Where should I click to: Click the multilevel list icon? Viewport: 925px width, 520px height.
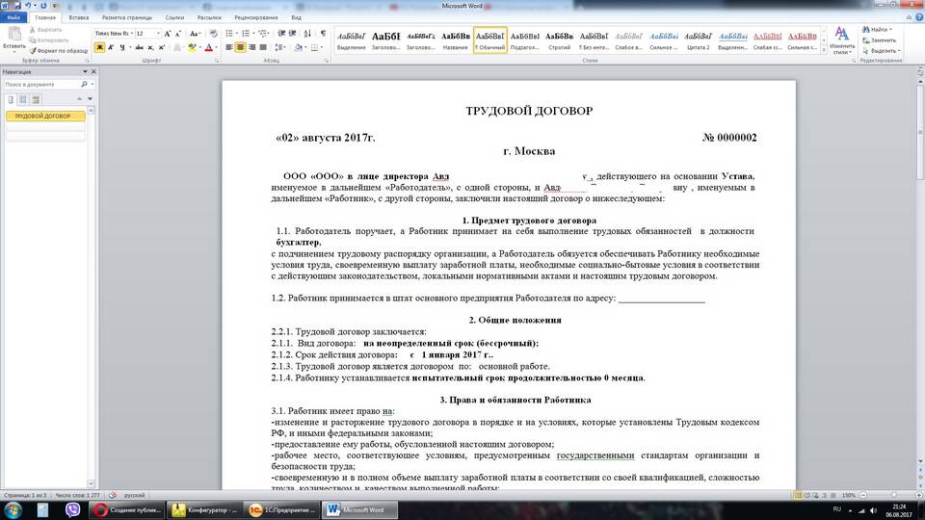click(264, 34)
